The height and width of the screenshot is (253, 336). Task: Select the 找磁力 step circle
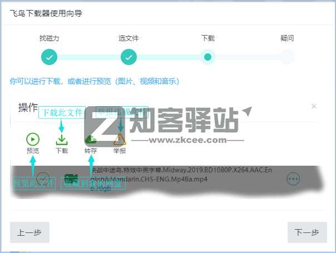[50, 57]
